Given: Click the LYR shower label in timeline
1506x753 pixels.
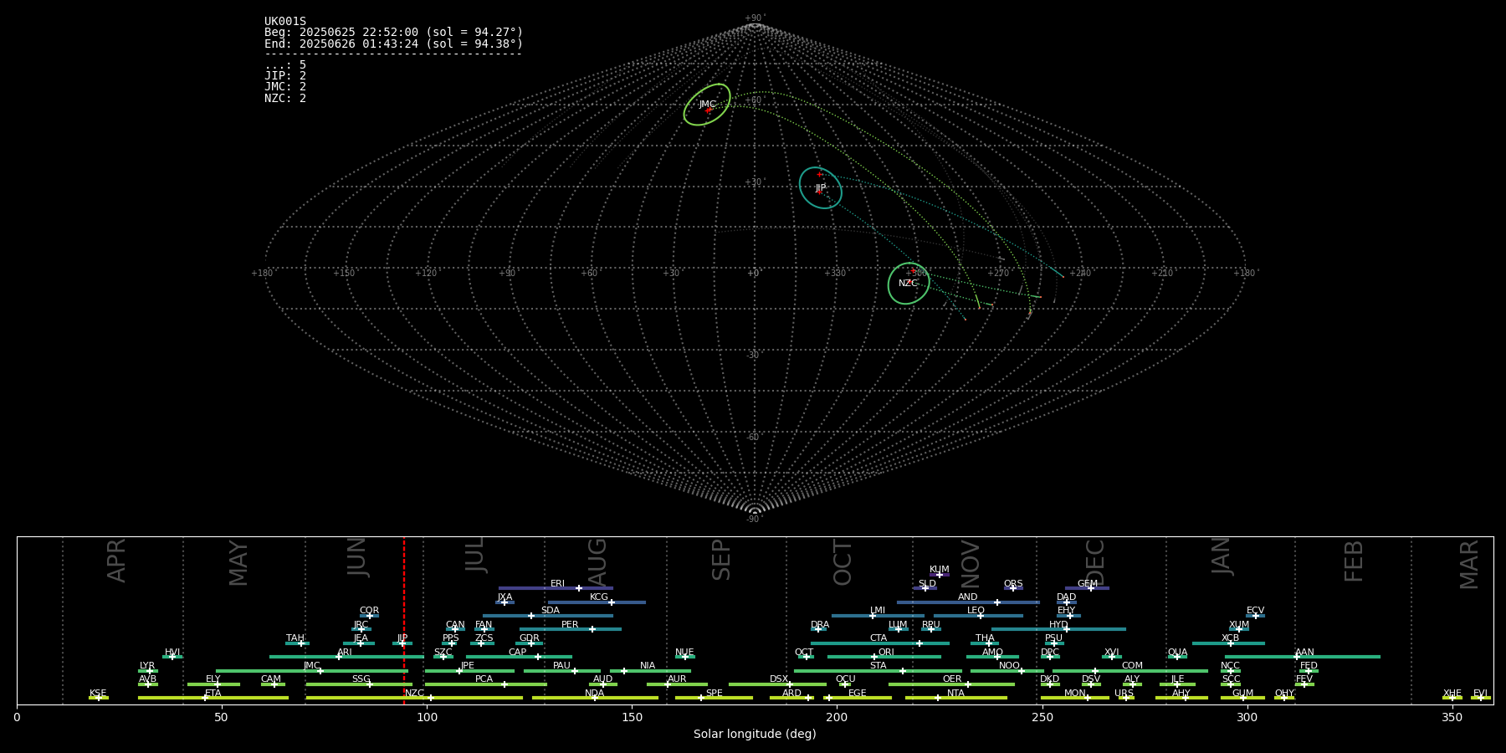Looking at the screenshot, I should 147,665.
